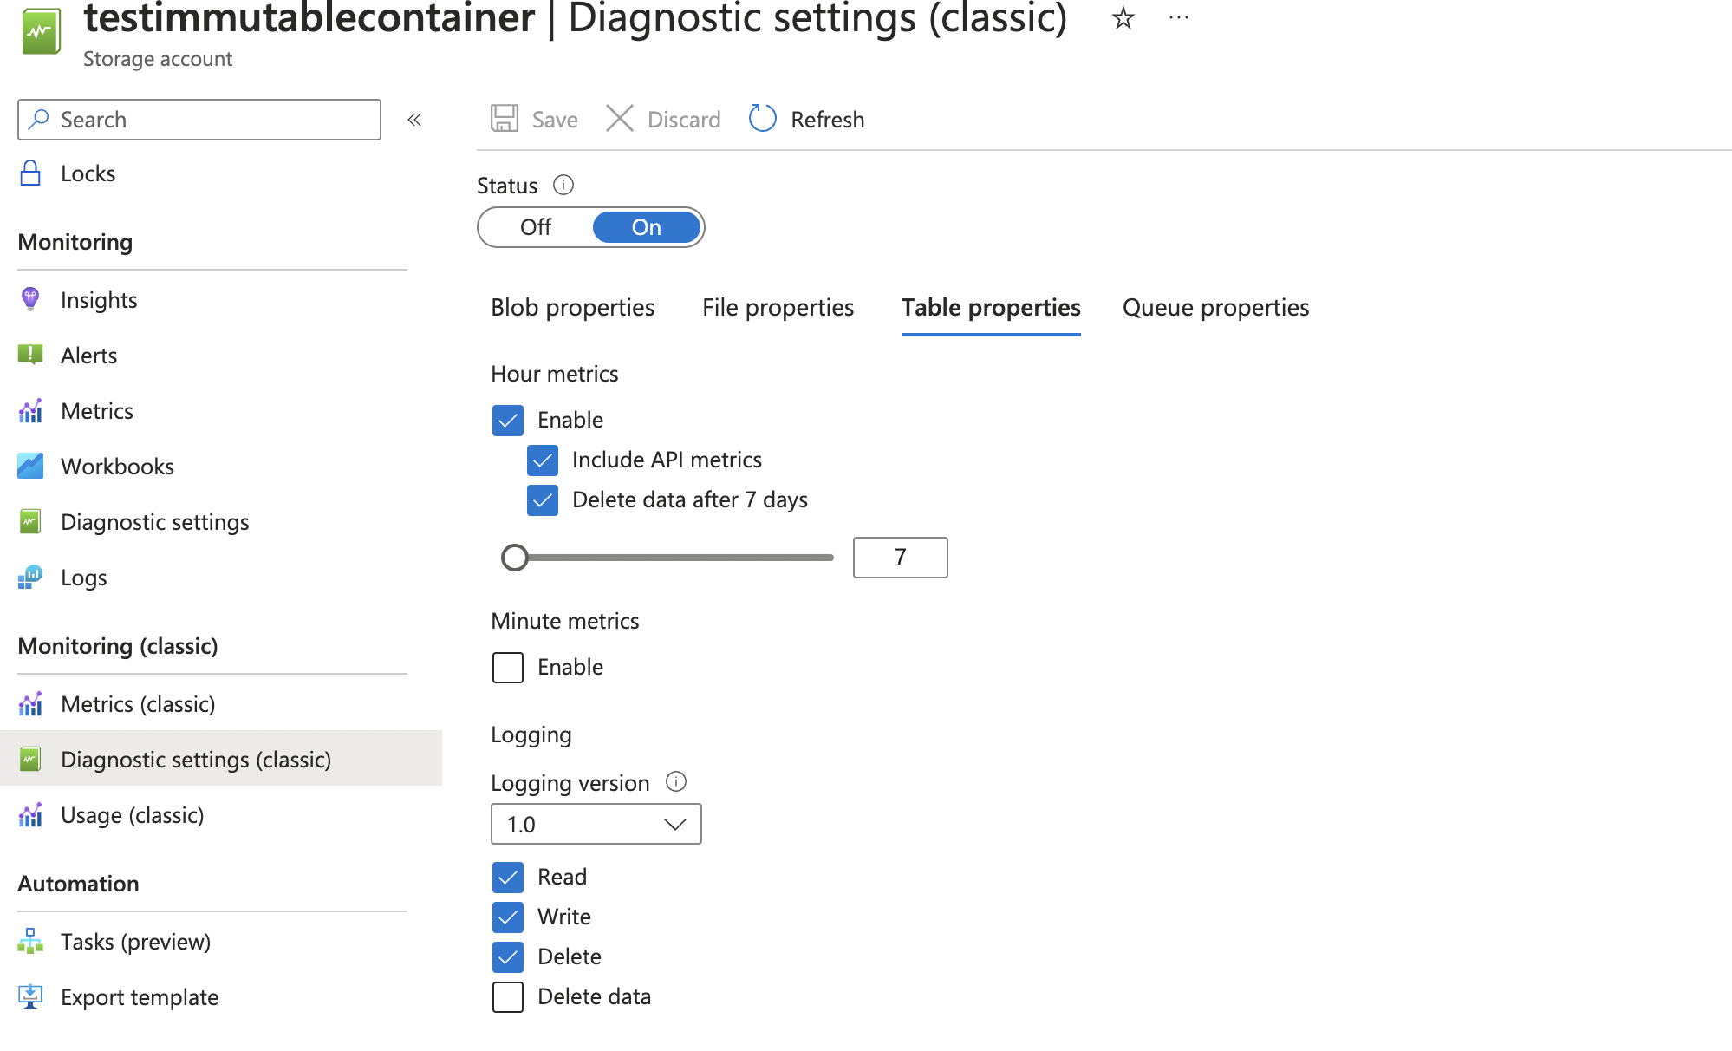Open Metrics (classic) in the sidebar
The height and width of the screenshot is (1051, 1732).
[x=138, y=703]
